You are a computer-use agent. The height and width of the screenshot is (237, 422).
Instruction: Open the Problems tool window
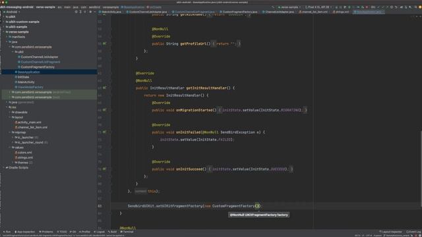coord(45,232)
